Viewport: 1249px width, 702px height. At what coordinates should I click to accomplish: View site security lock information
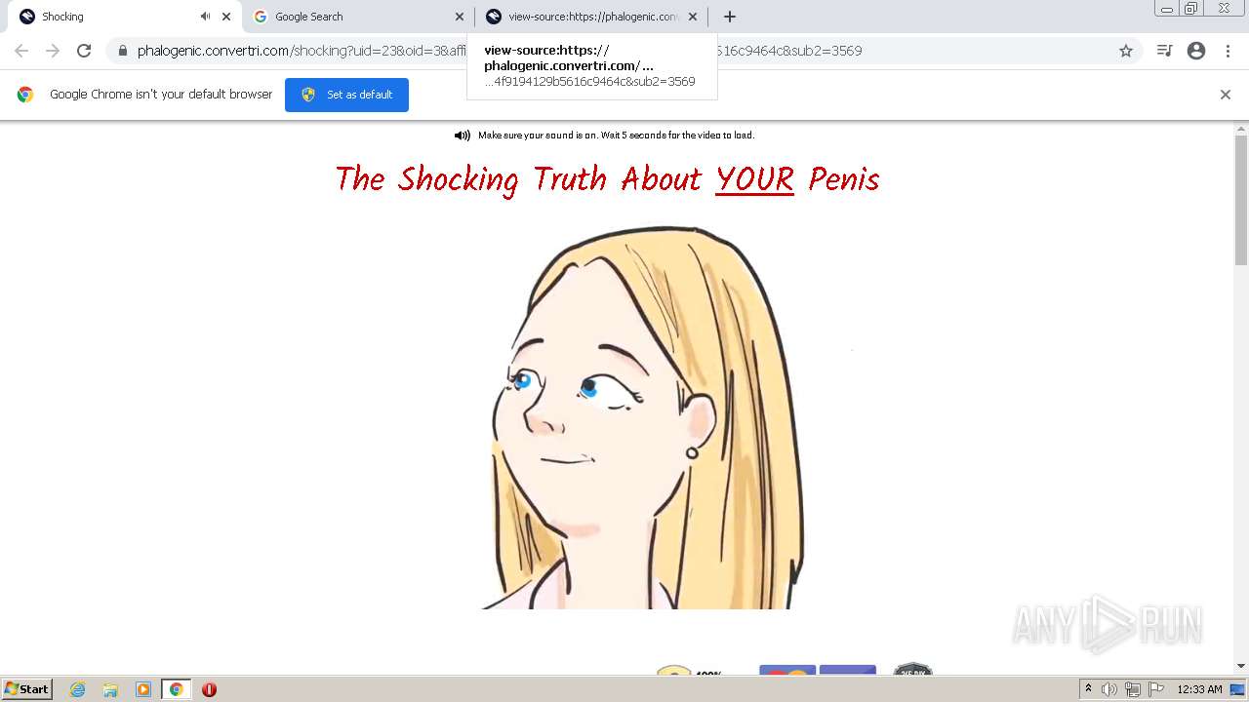tap(123, 51)
